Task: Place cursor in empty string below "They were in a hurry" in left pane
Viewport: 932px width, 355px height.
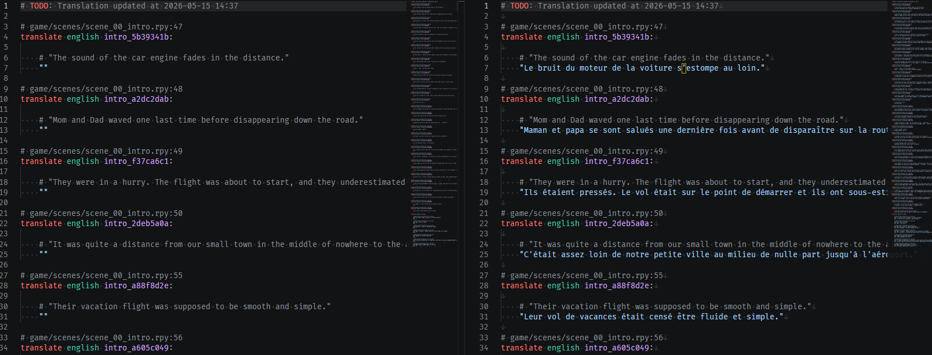Action: pyautogui.click(x=44, y=192)
